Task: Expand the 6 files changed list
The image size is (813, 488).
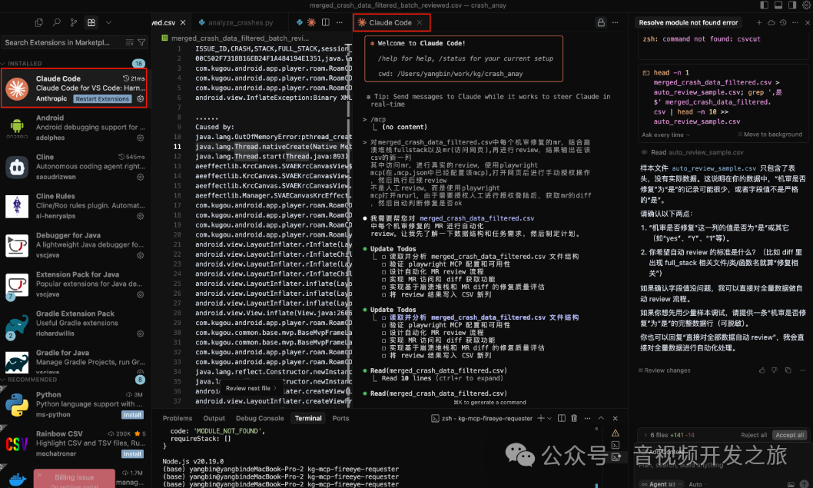Action: (645, 435)
